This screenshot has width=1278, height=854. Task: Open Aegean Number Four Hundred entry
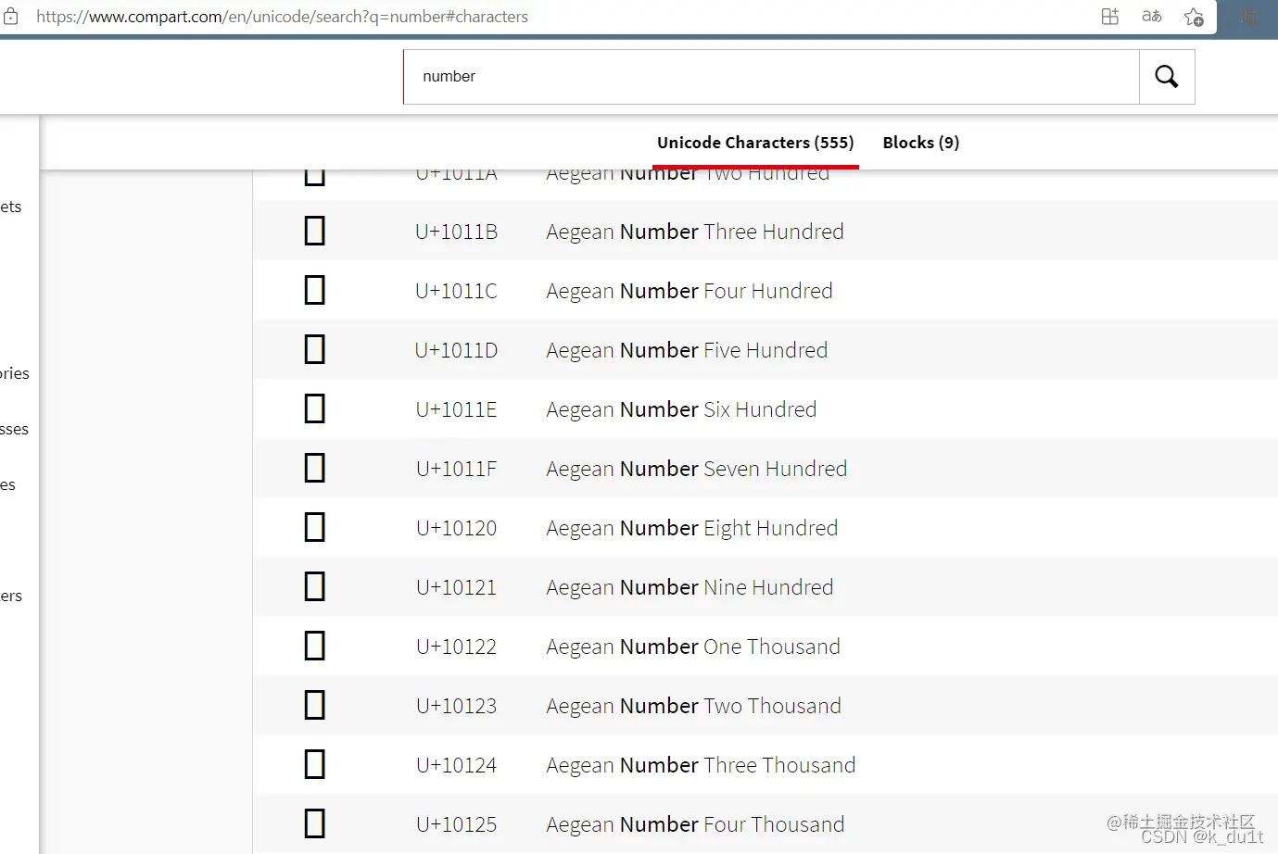click(x=690, y=291)
